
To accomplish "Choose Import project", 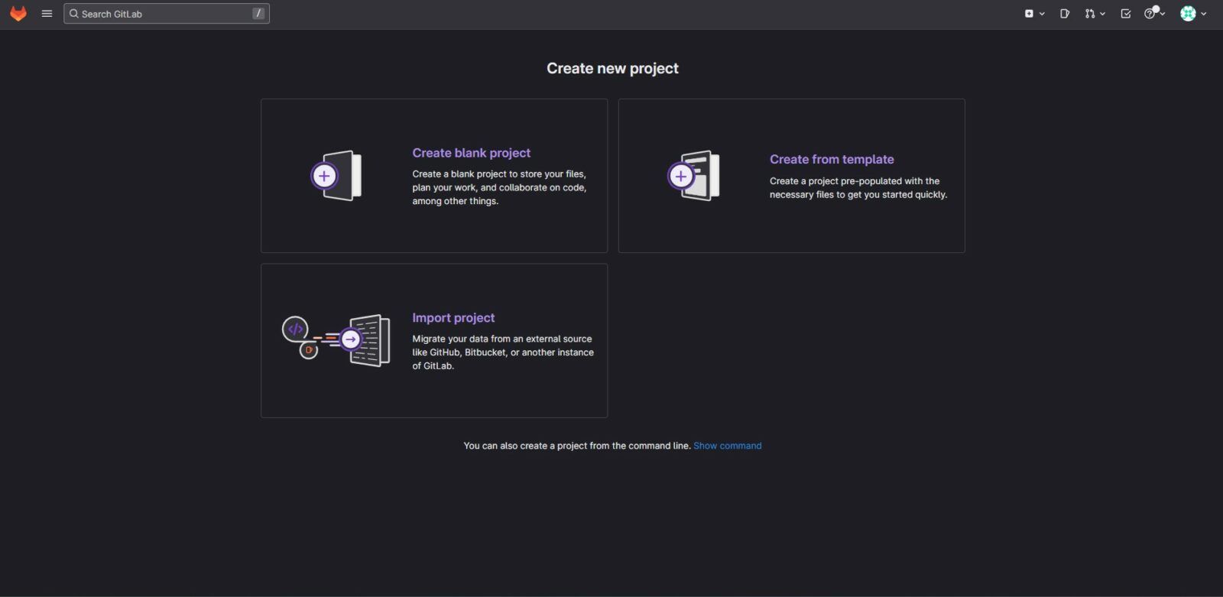I will (453, 318).
